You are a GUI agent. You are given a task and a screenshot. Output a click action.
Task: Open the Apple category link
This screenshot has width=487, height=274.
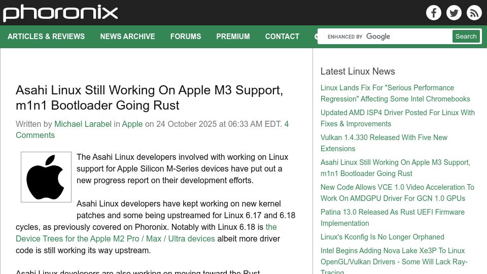[132, 124]
